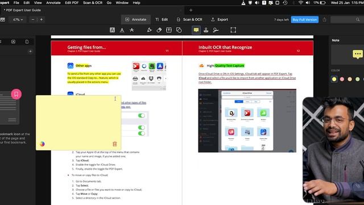
Task: Click the Note comment icon in right panel
Action: 358,54
